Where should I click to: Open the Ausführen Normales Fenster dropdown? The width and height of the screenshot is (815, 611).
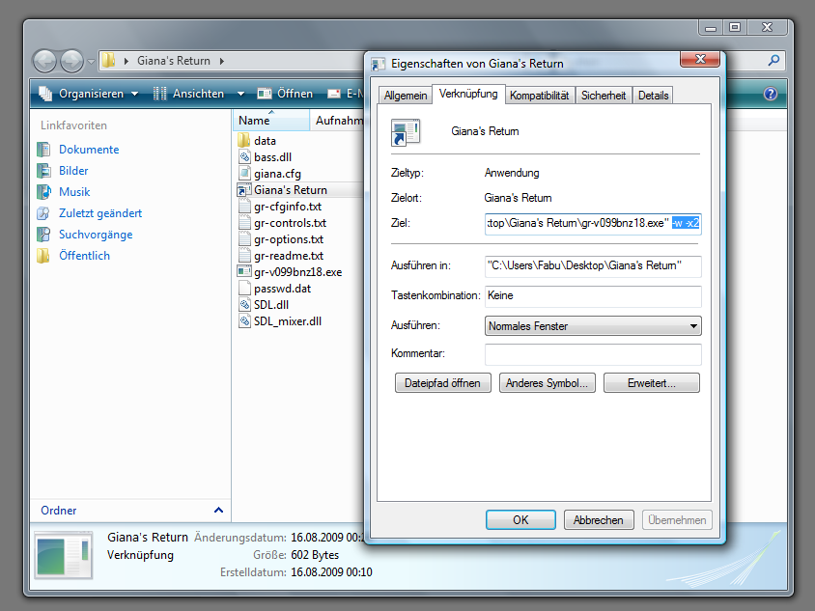pyautogui.click(x=593, y=326)
